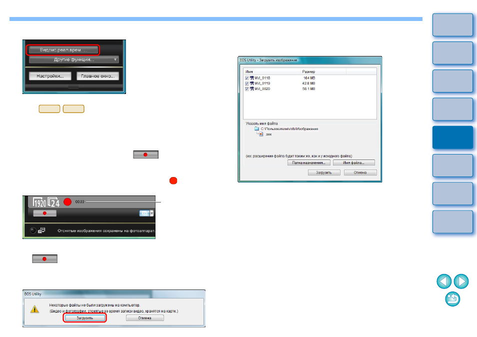The image size is (477, 337).
Task: Click the return-to-previous-view round icon
Action: coord(452,299)
